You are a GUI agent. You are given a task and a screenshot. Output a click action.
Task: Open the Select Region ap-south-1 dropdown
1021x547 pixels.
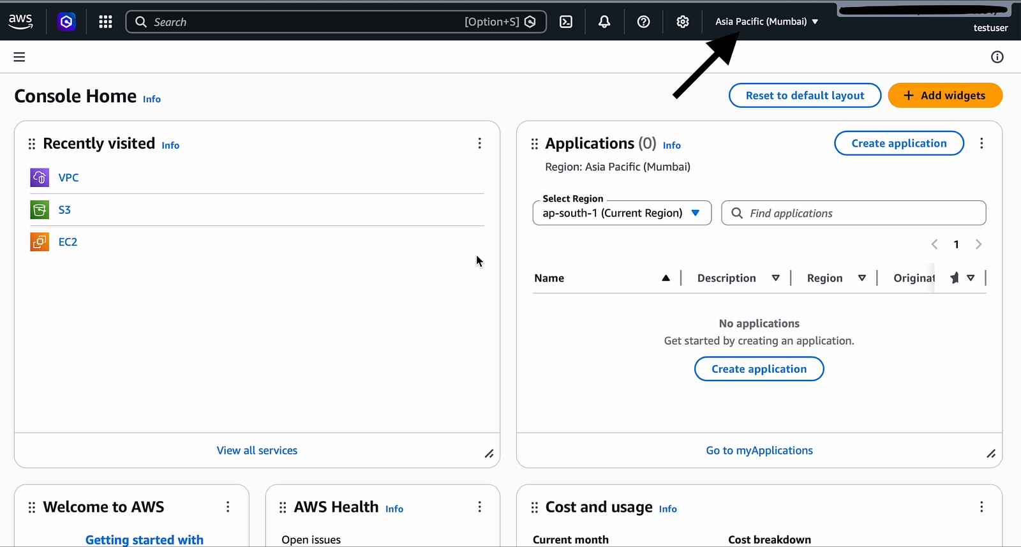click(x=622, y=213)
